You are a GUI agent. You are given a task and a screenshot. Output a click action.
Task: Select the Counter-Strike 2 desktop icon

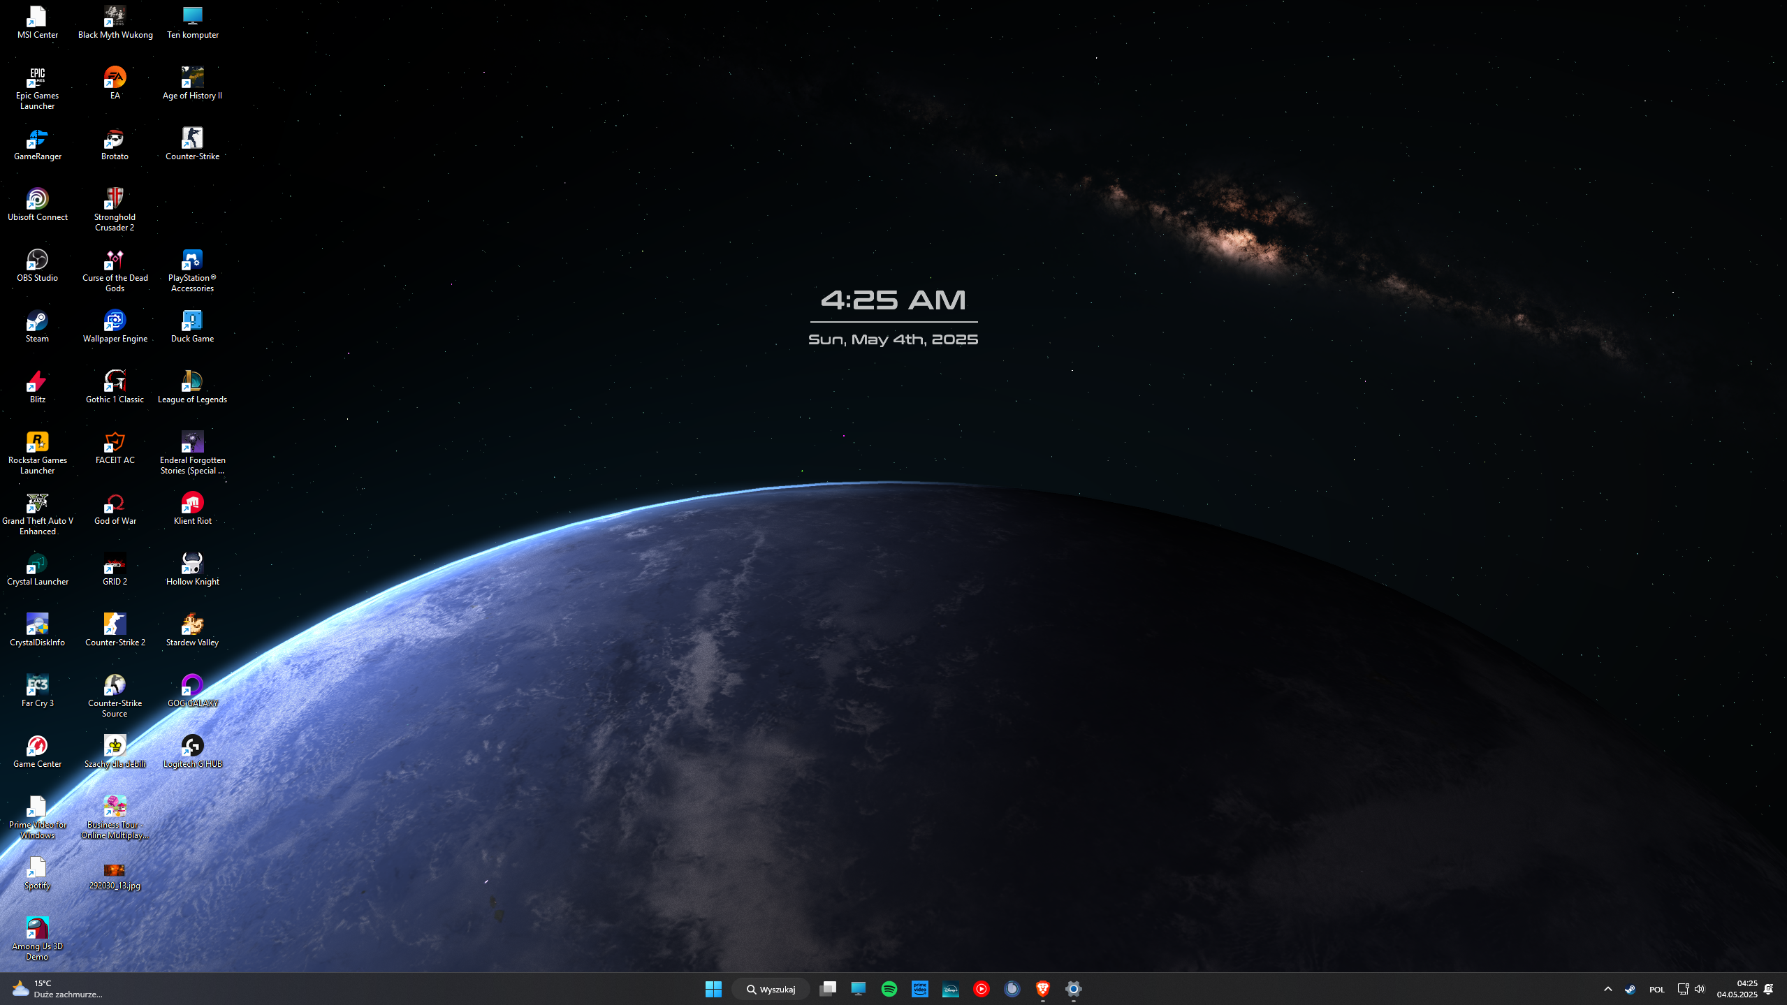115,630
